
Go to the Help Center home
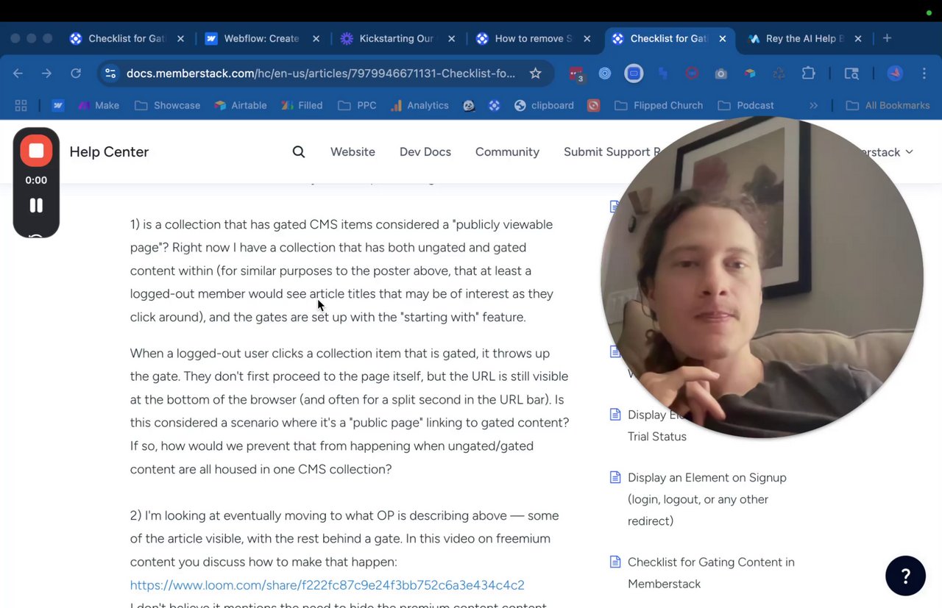point(109,151)
